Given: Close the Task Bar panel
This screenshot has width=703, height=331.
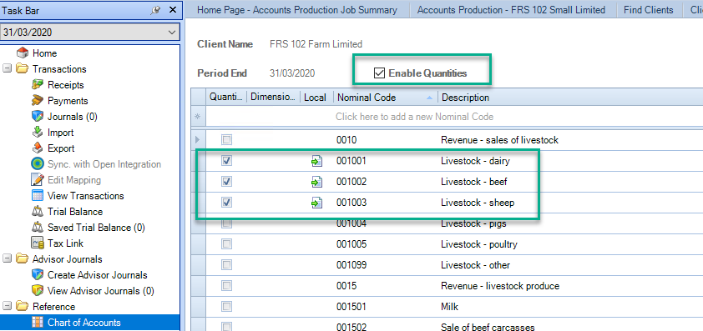Looking at the screenshot, I should (173, 10).
